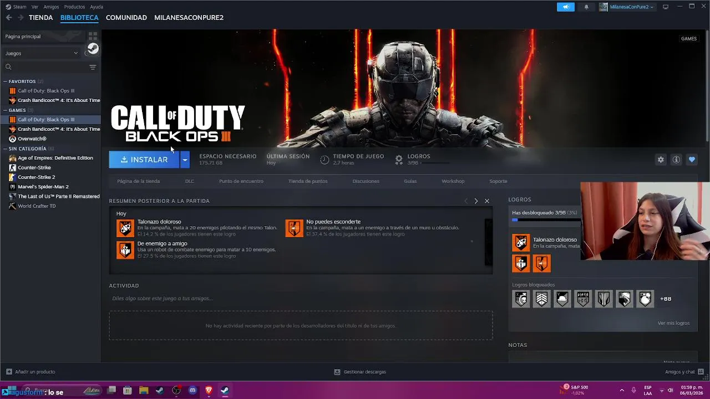Image resolution: width=710 pixels, height=399 pixels.
Task: Open OBS Studio from the taskbar
Action: pos(176,390)
